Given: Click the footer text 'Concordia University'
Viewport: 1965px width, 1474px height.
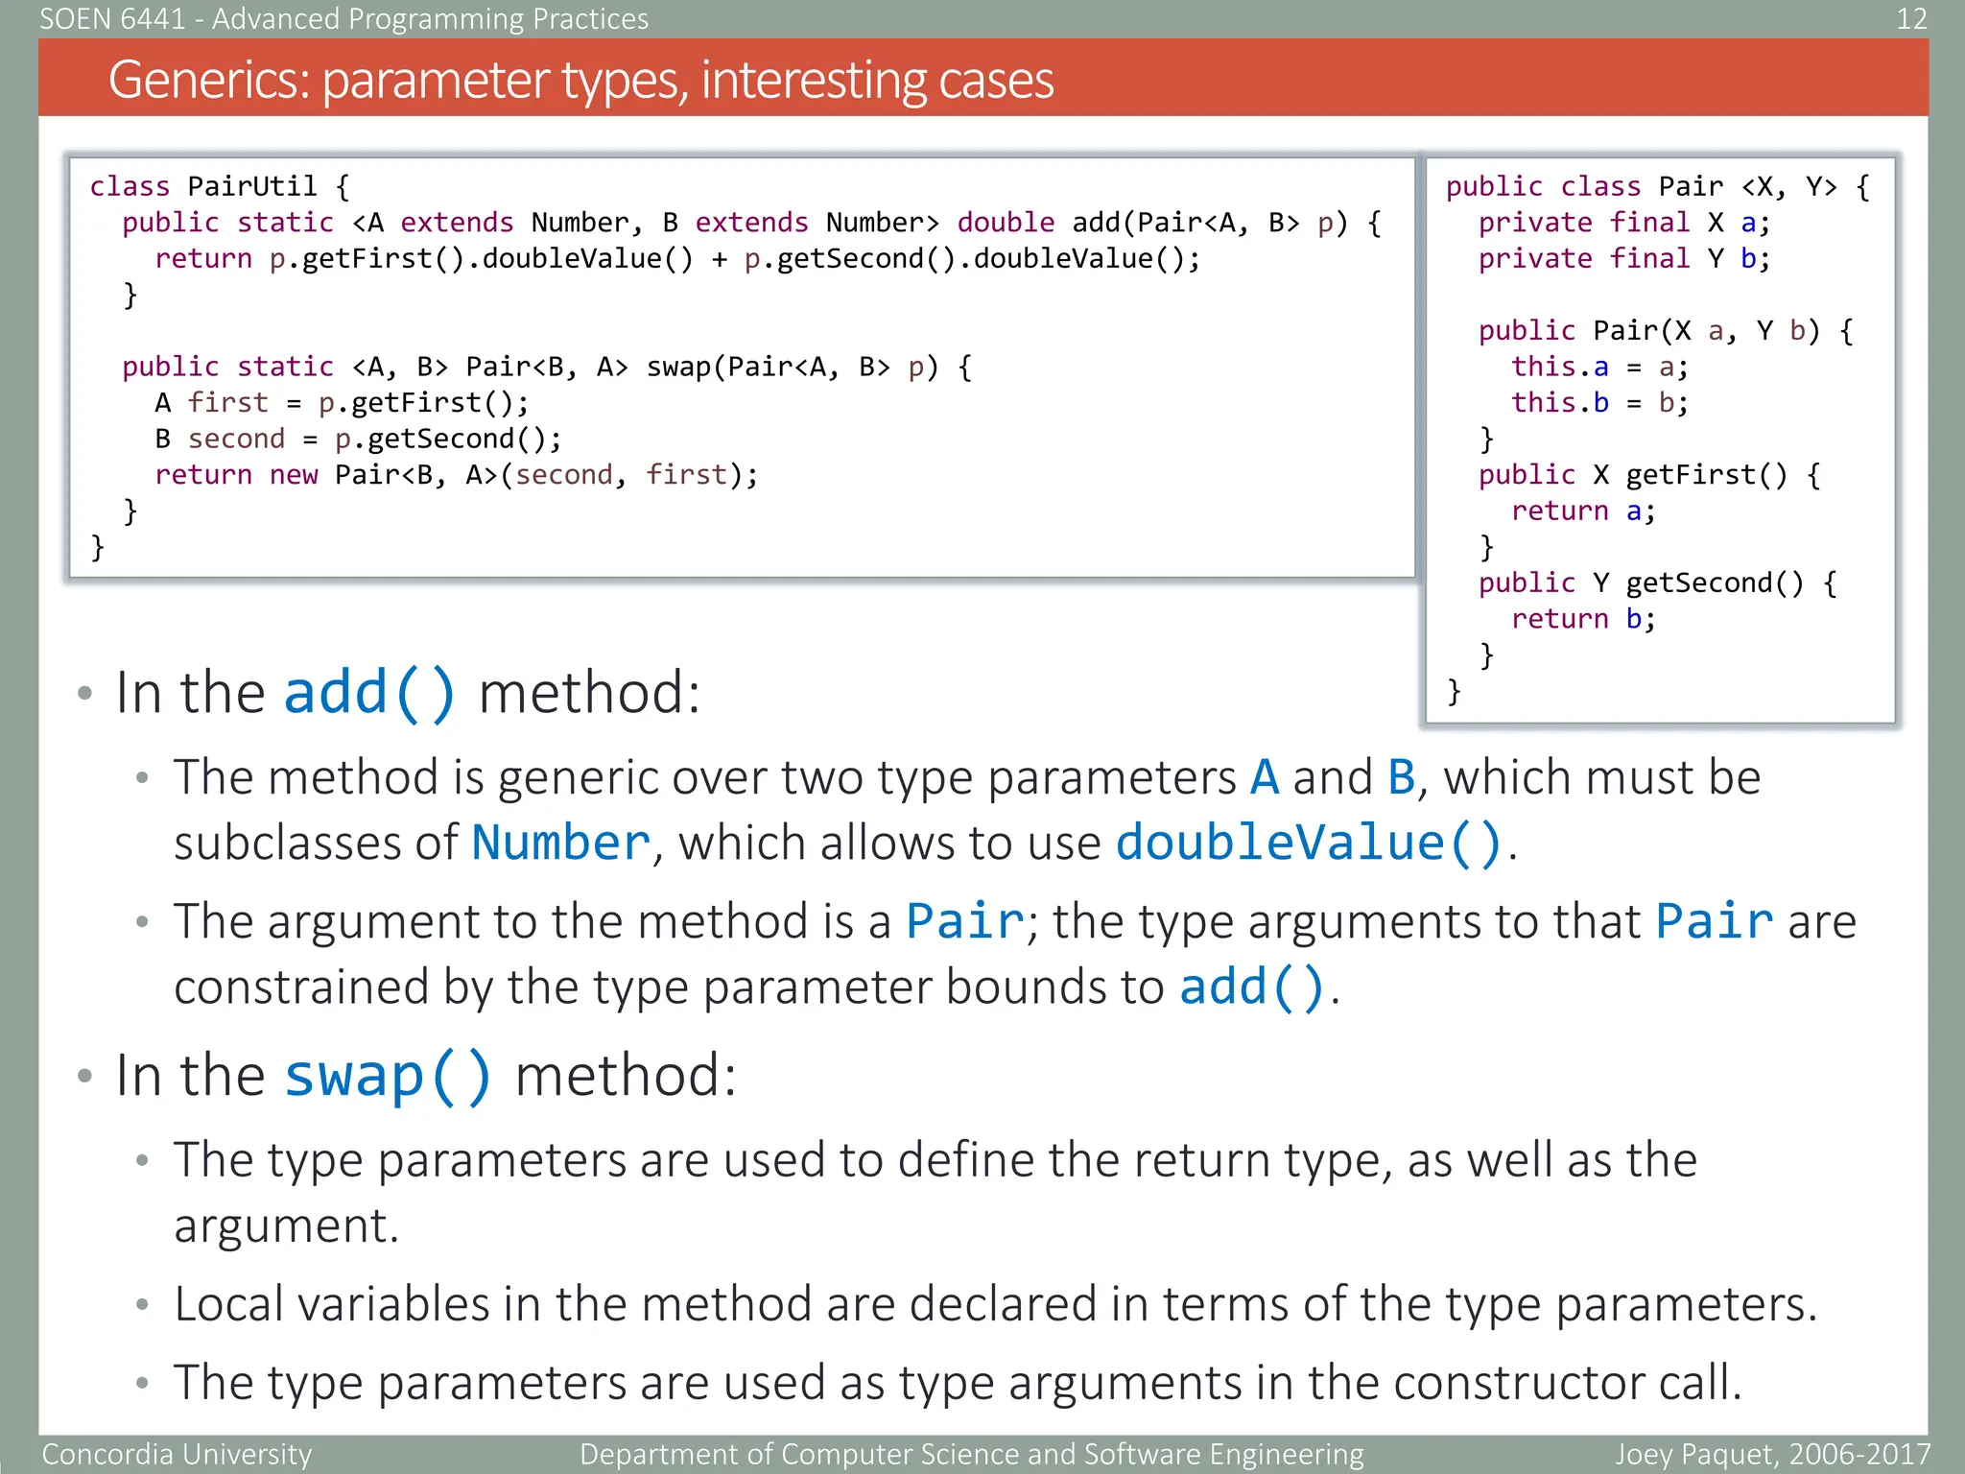Looking at the screenshot, I should (x=177, y=1455).
